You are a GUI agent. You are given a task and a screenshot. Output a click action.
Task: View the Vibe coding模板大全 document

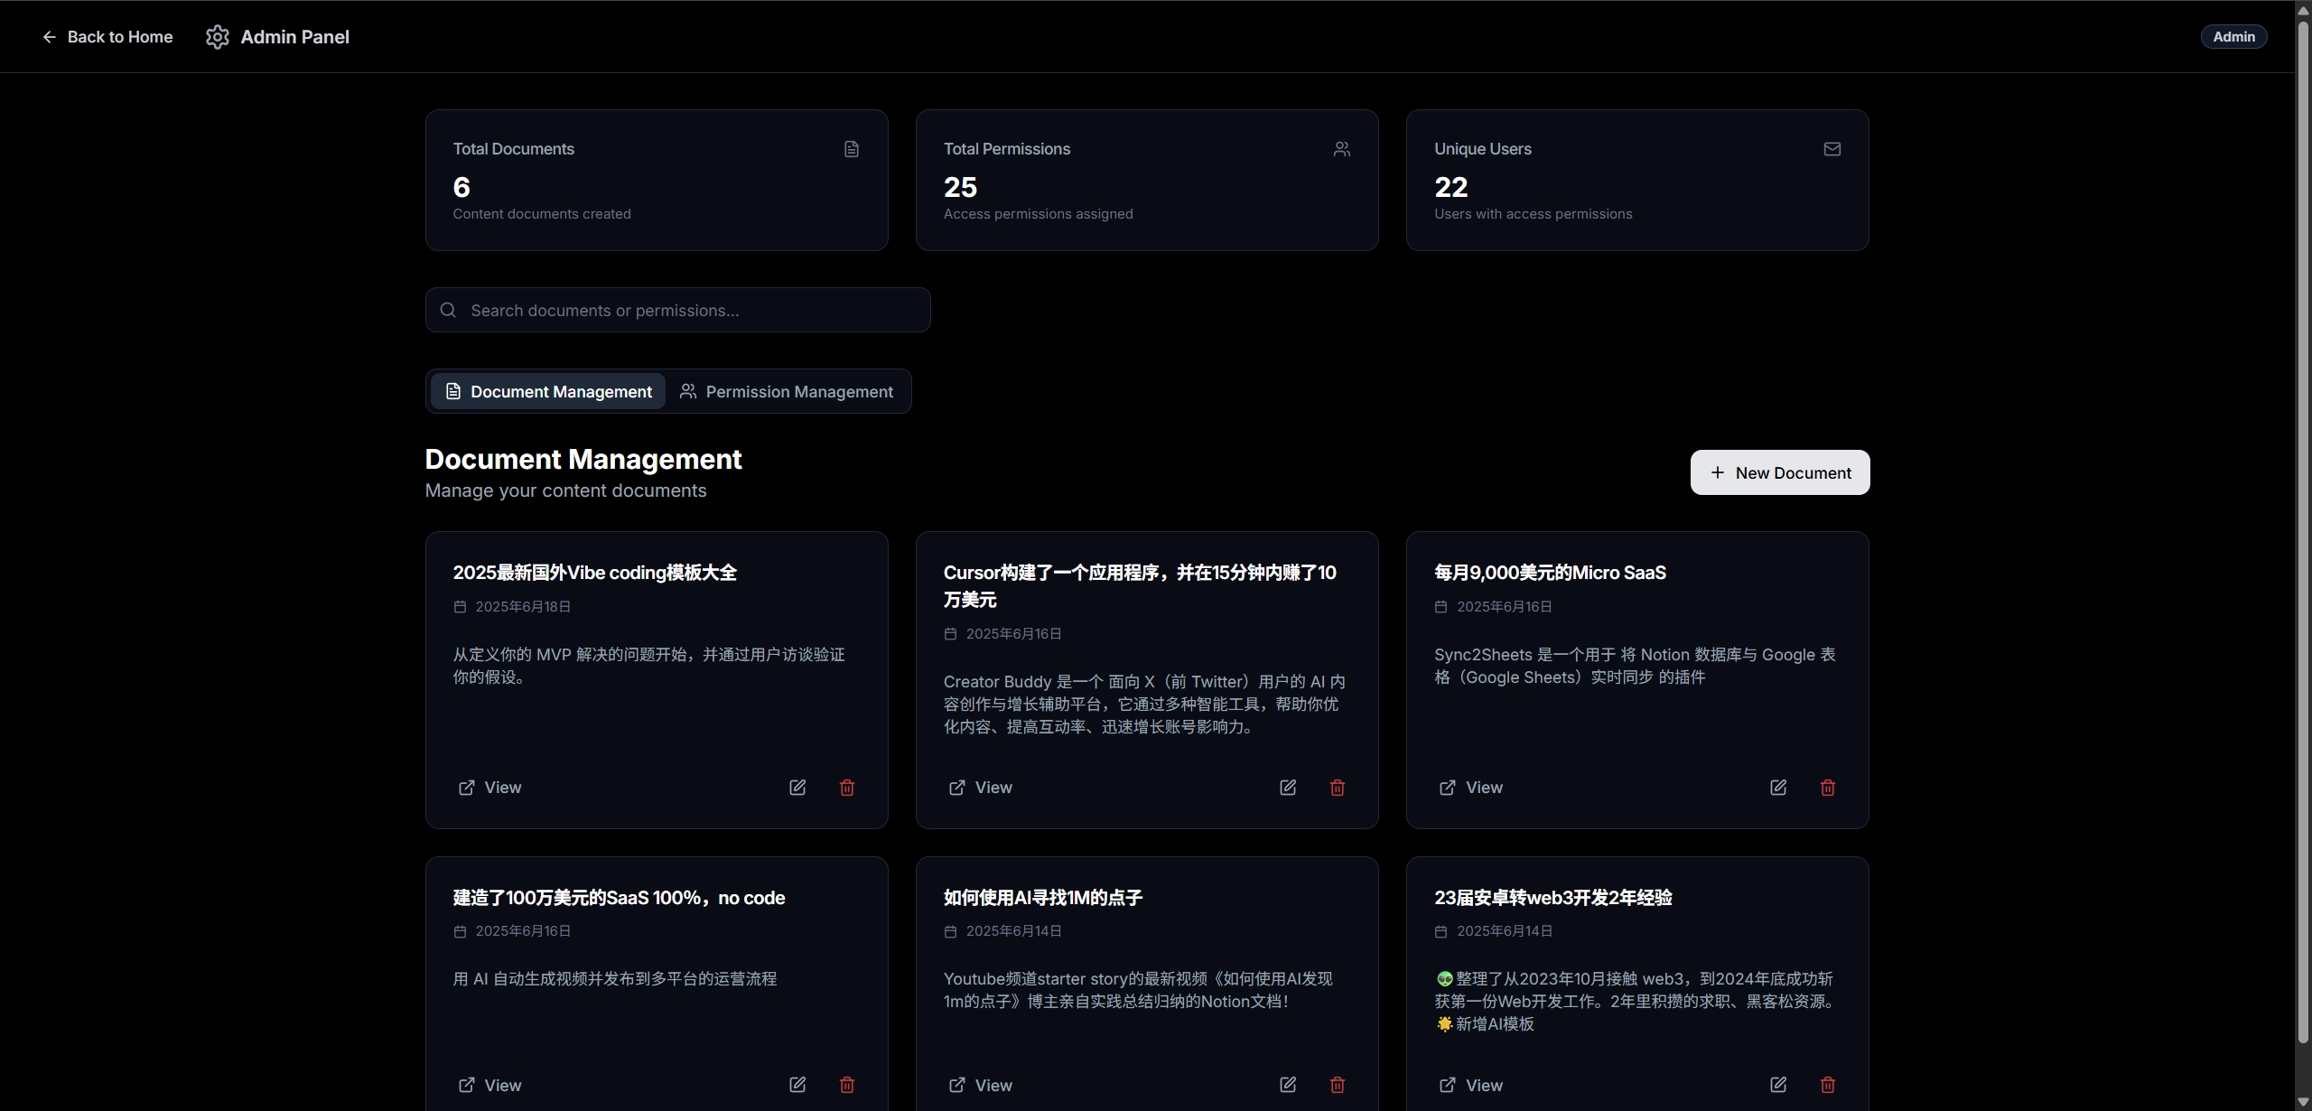pyautogui.click(x=490, y=788)
